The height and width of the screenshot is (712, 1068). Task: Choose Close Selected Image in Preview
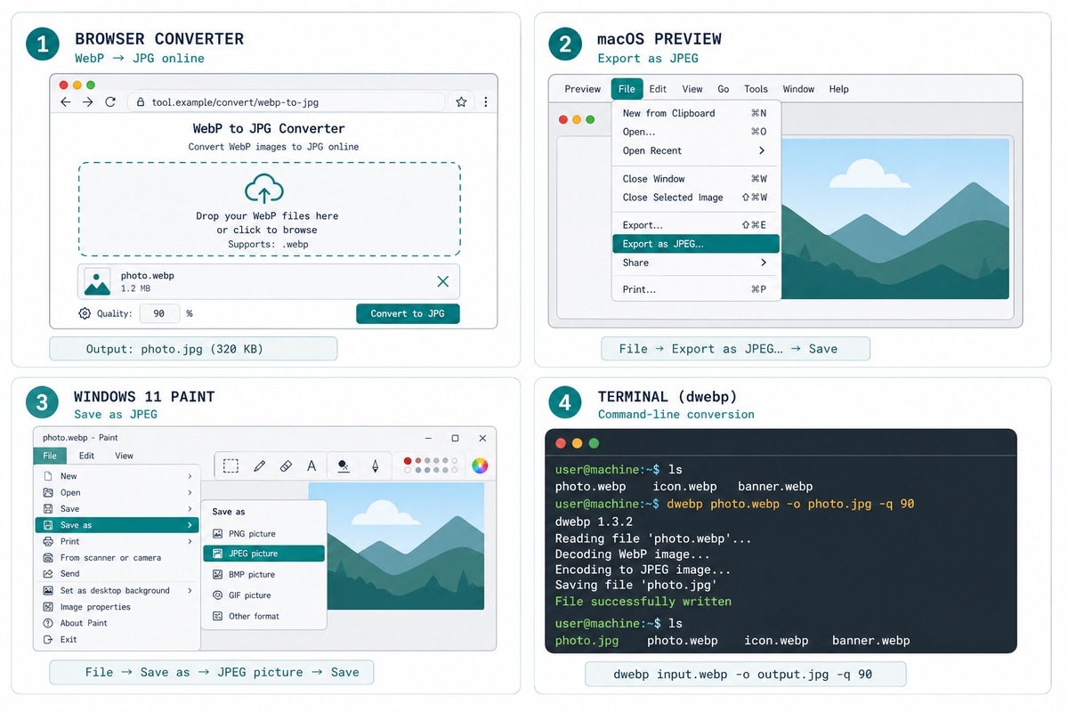pyautogui.click(x=696, y=198)
